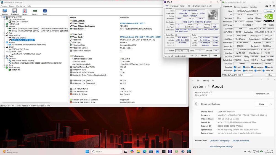Screen dimensions: 276x155
Task: Open the Socket #1 selection dropdown in CPU-Z
Action: pos(182,51)
